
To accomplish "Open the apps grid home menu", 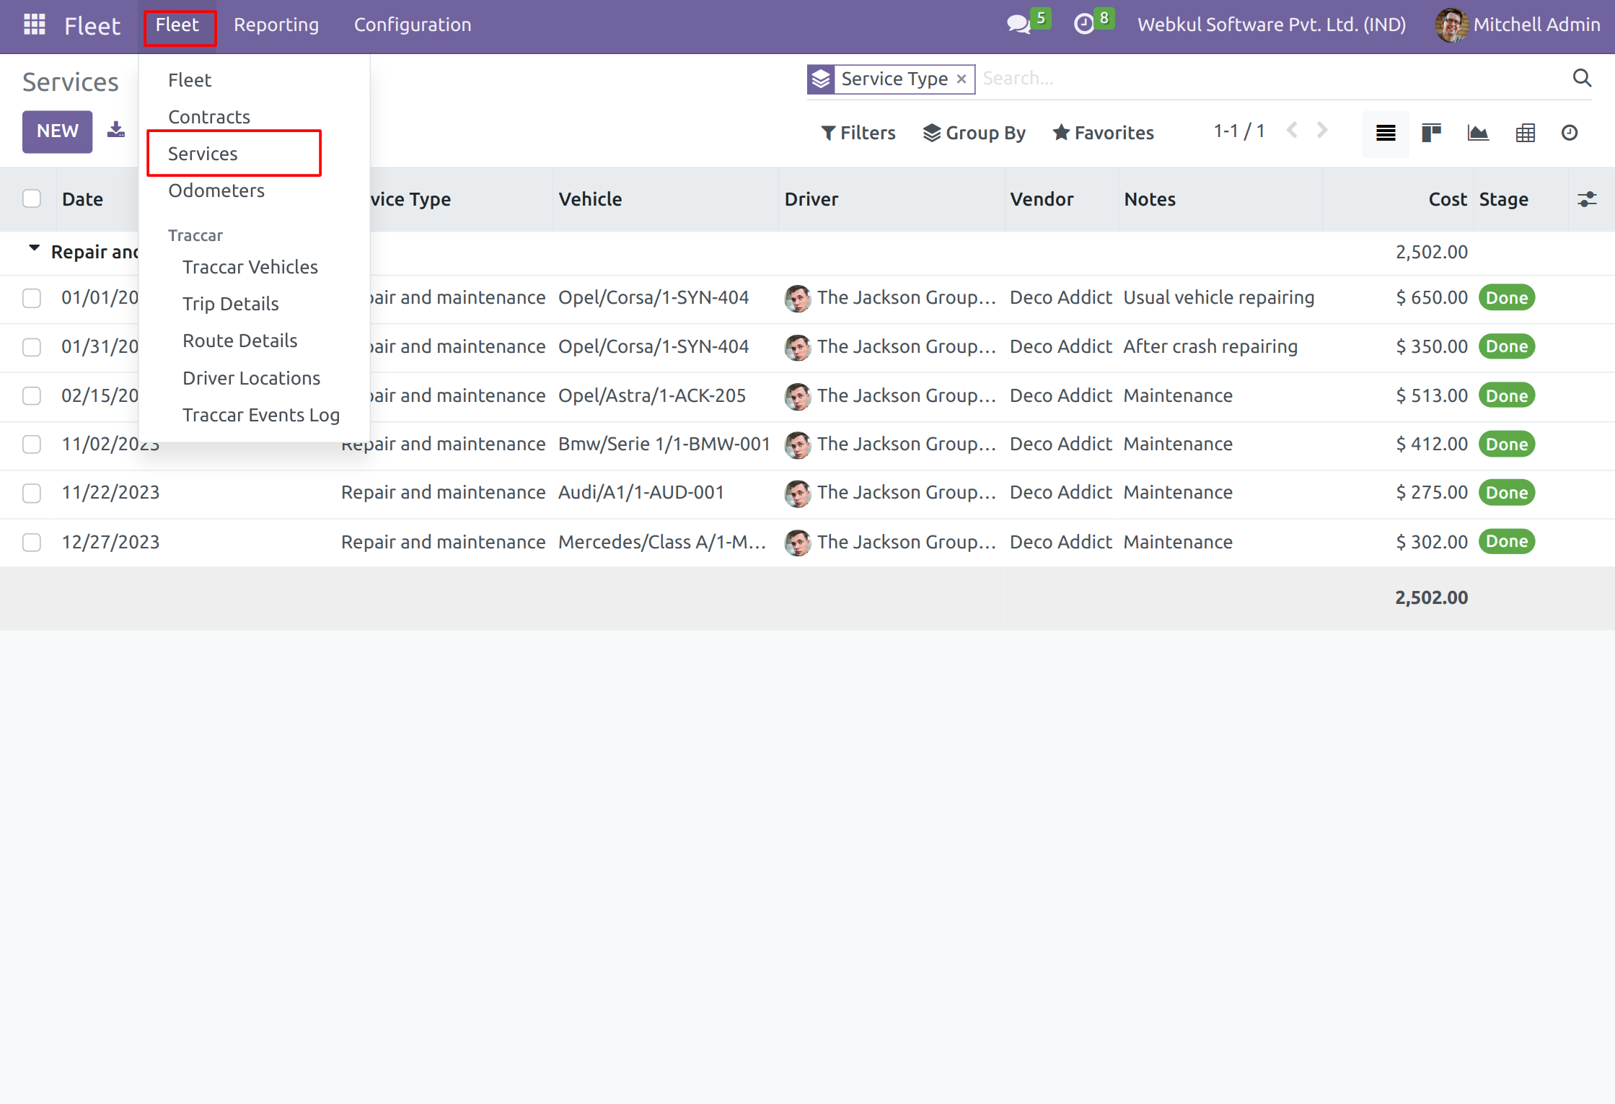I will click(34, 25).
